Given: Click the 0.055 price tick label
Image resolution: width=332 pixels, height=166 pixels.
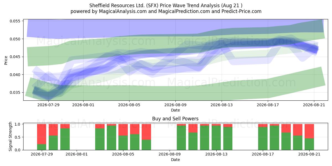Looking at the screenshot, I should click(x=15, y=21).
